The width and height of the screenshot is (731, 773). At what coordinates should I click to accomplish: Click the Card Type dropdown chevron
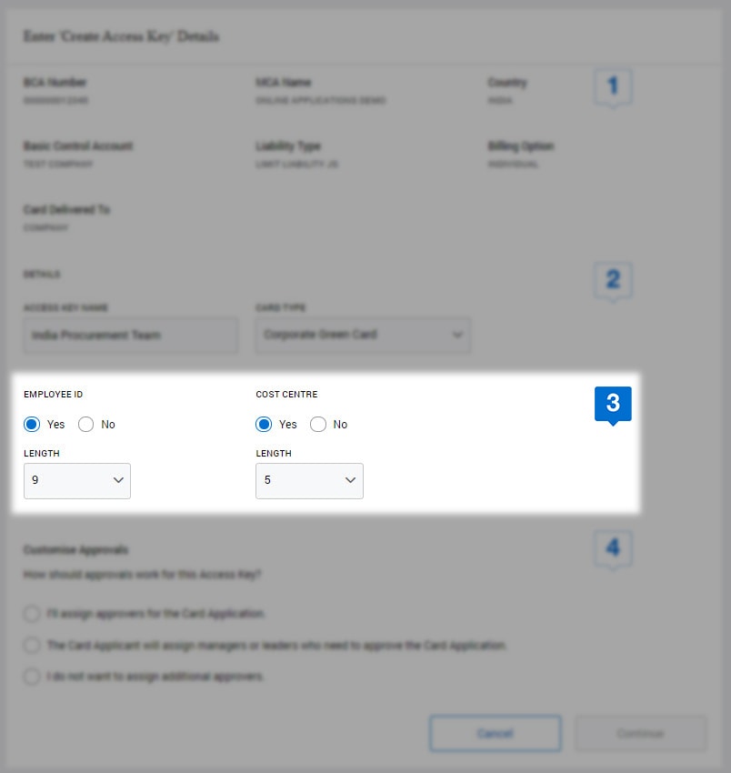coord(457,335)
